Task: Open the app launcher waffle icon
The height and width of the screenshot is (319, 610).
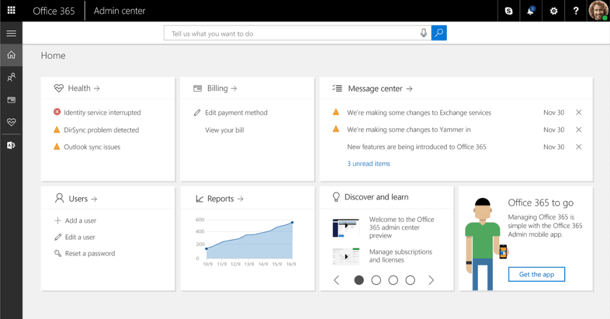Action: coord(11,11)
